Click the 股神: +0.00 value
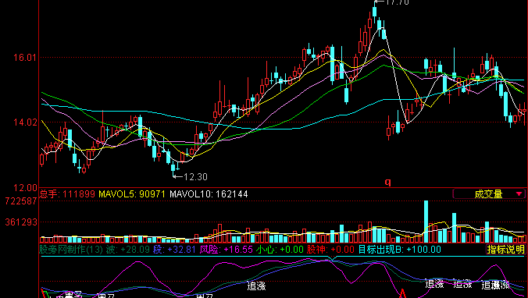The height and width of the screenshot is (298, 528). [330, 249]
